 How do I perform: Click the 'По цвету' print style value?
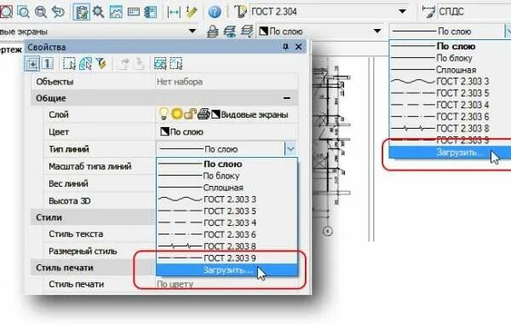[x=175, y=284]
